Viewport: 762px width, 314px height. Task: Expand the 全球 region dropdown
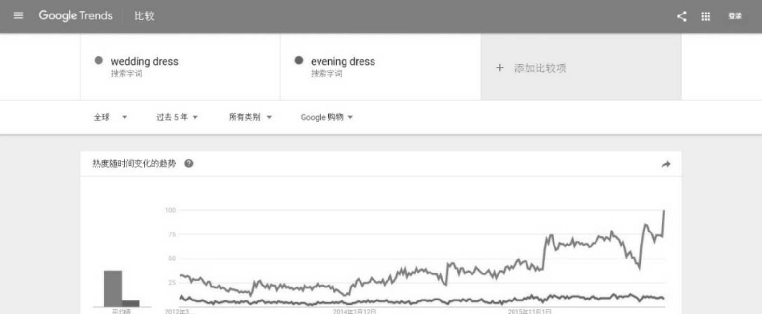tap(110, 117)
